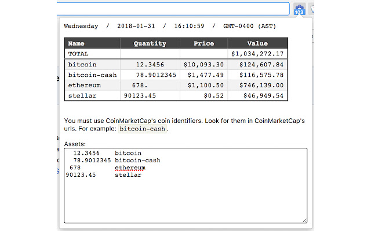Focus the browser address bar
Image resolution: width=371 pixels, height=231 pixels.
pyautogui.click(x=173, y=9)
